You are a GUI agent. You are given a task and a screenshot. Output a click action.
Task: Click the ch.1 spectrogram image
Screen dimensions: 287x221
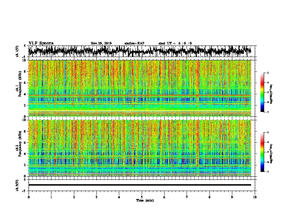tap(140, 88)
